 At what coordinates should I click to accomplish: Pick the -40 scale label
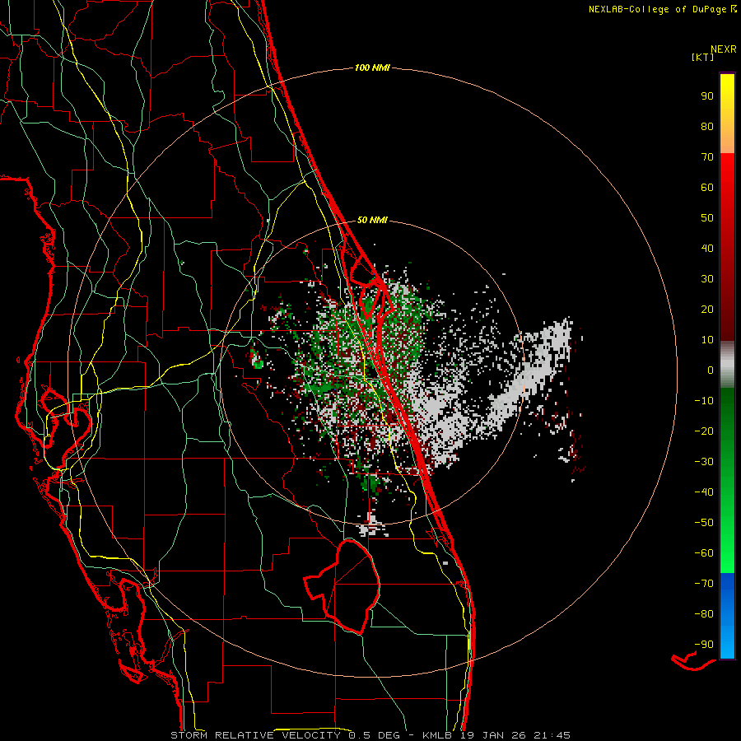pos(704,492)
